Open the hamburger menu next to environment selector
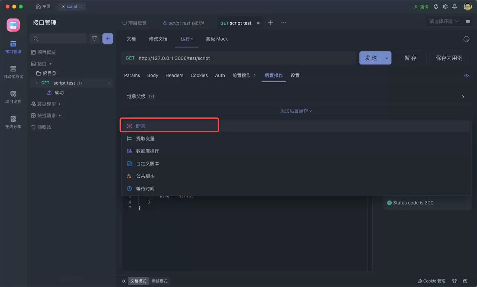The width and height of the screenshot is (477, 287). pos(468,22)
